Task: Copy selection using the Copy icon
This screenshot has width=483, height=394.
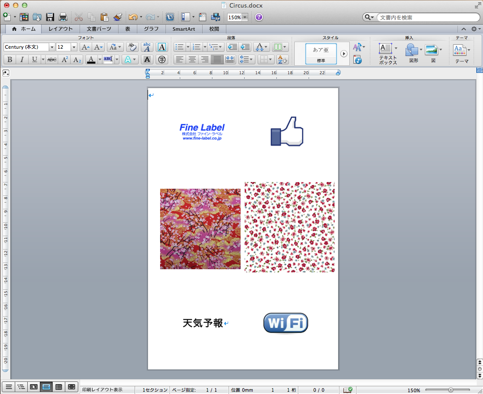Action: click(x=92, y=17)
